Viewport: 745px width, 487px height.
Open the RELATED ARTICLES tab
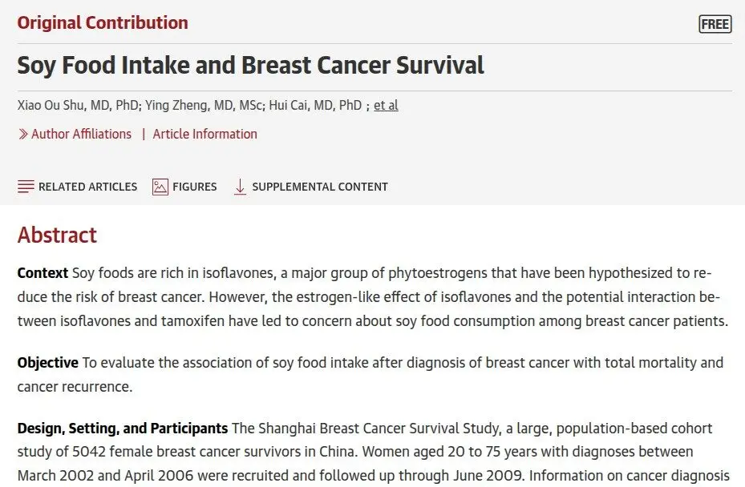pyautogui.click(x=78, y=187)
